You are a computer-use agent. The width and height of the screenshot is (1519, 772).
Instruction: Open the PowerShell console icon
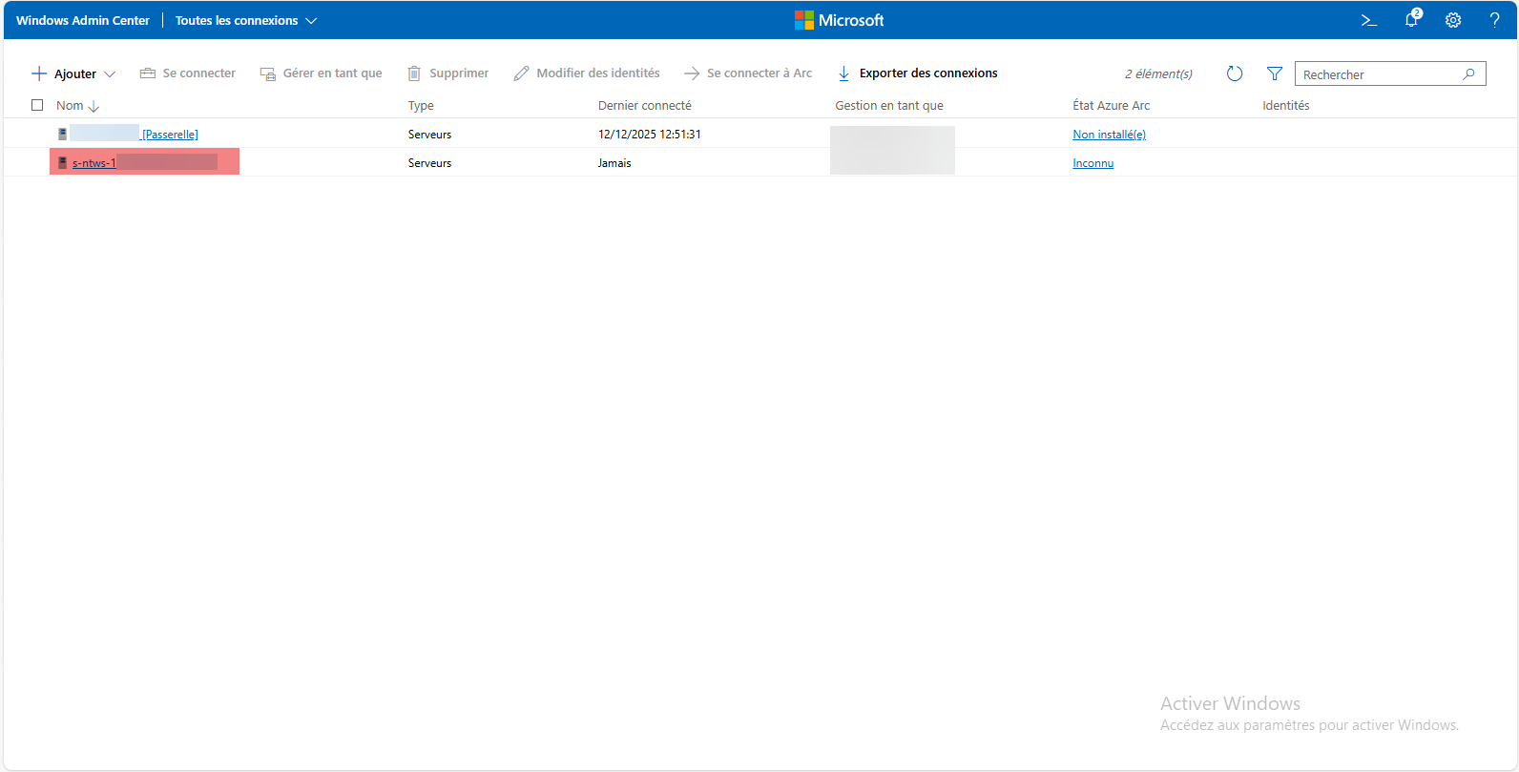point(1368,20)
